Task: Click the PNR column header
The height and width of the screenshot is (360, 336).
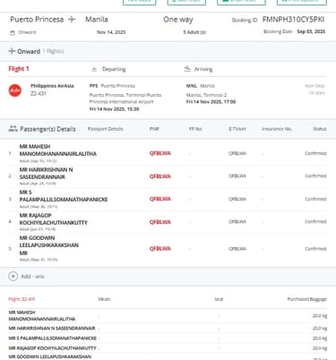Action: click(x=154, y=129)
